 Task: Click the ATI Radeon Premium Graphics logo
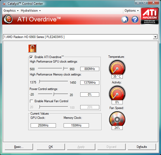pyautogui.click(x=149, y=16)
